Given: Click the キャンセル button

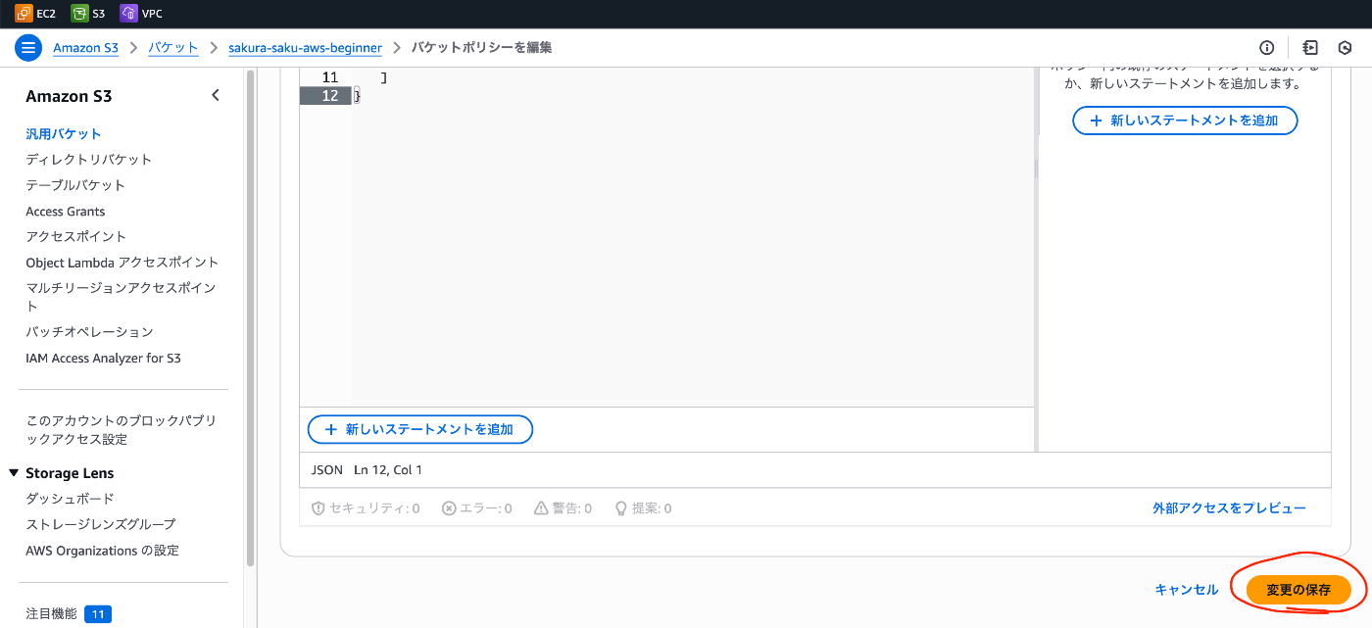Looking at the screenshot, I should pyautogui.click(x=1187, y=590).
